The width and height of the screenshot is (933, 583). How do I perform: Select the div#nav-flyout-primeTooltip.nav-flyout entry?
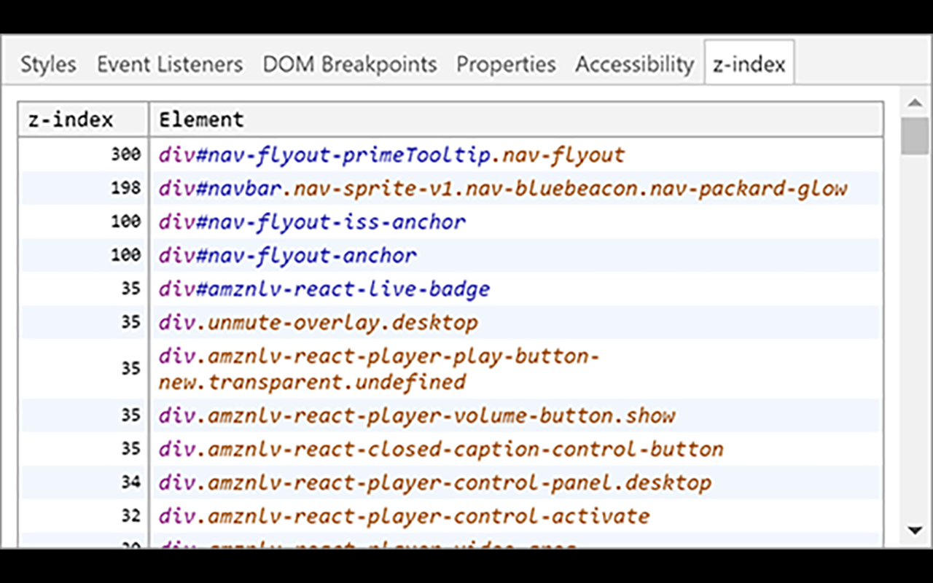[x=389, y=154]
